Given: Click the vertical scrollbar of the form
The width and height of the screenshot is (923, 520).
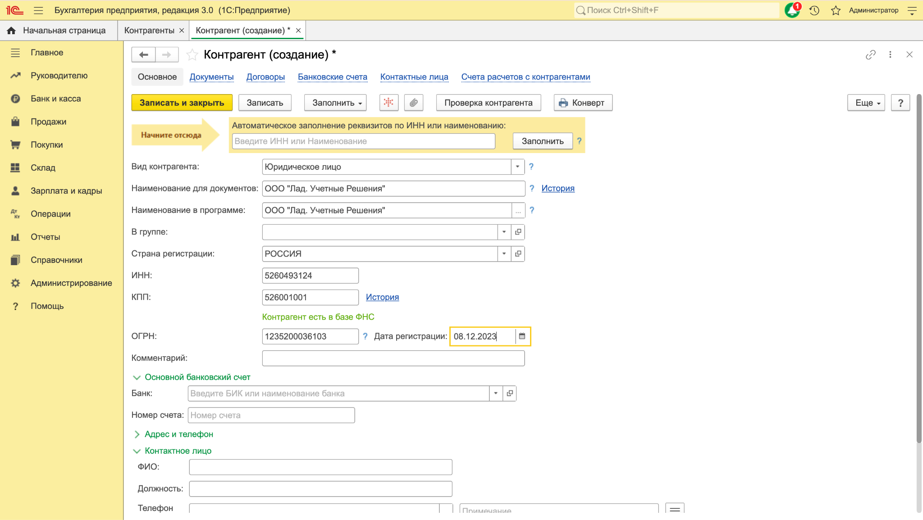Looking at the screenshot, I should click(919, 270).
